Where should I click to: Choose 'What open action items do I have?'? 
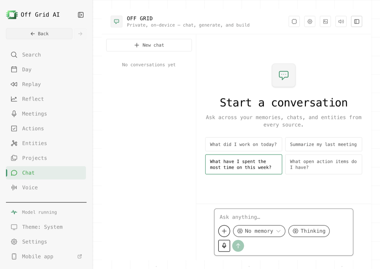[x=324, y=164]
